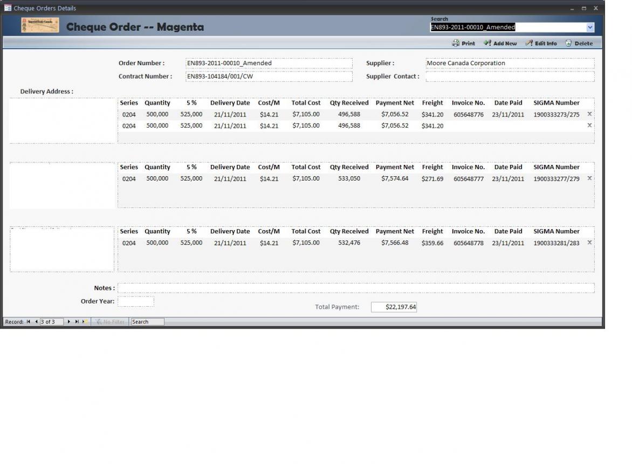Click the third delivery address box
The width and height of the screenshot is (632, 464).
[62, 249]
